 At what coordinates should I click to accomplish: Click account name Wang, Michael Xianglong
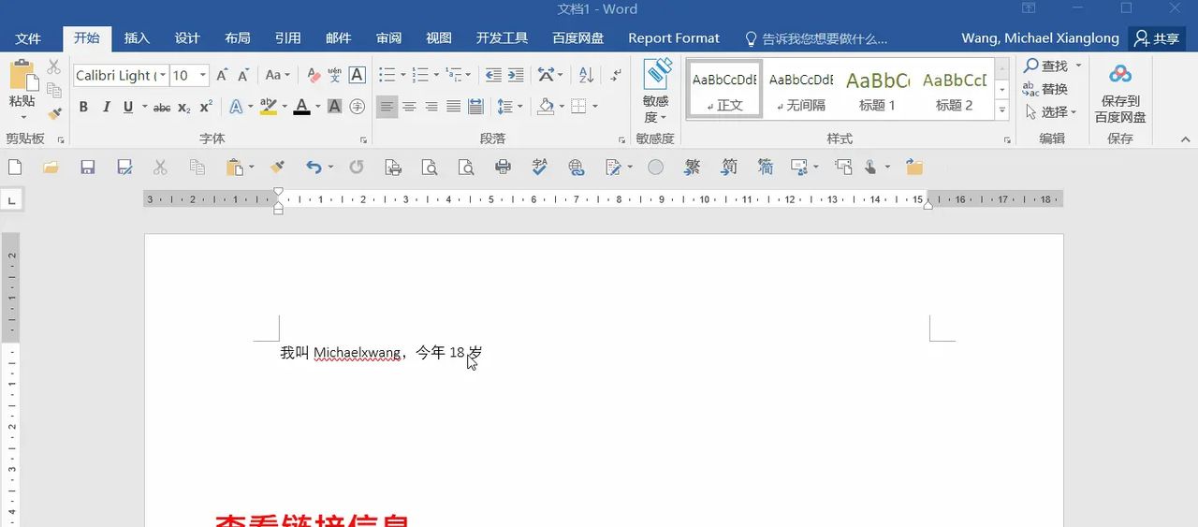pyautogui.click(x=1040, y=38)
